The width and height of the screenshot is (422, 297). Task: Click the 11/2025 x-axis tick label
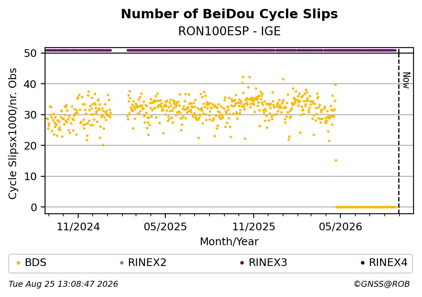tap(254, 227)
